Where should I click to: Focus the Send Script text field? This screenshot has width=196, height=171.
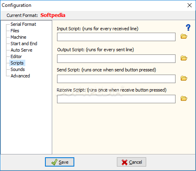coord(116,79)
